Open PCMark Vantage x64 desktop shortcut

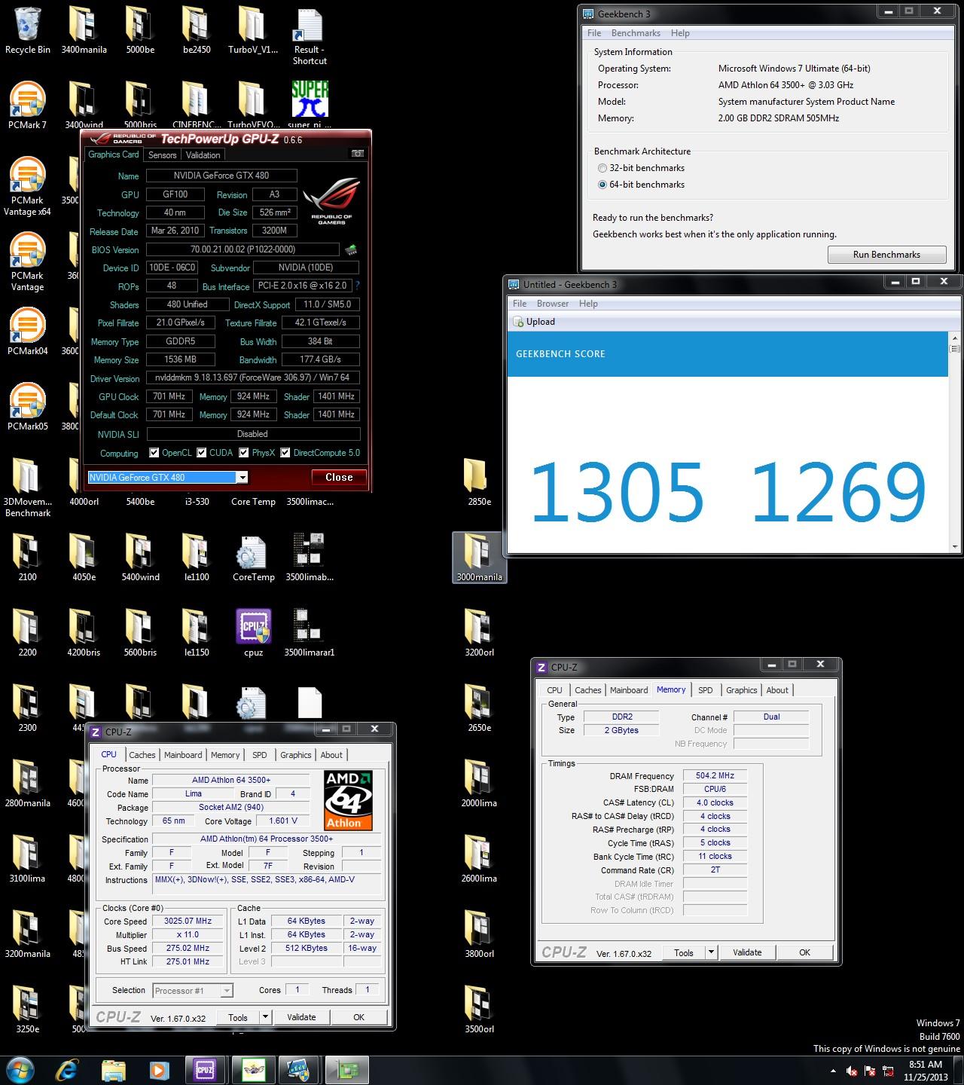(28, 186)
